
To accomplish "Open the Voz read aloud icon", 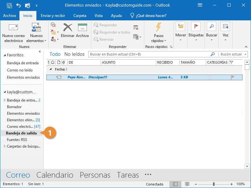I will coord(225,27).
